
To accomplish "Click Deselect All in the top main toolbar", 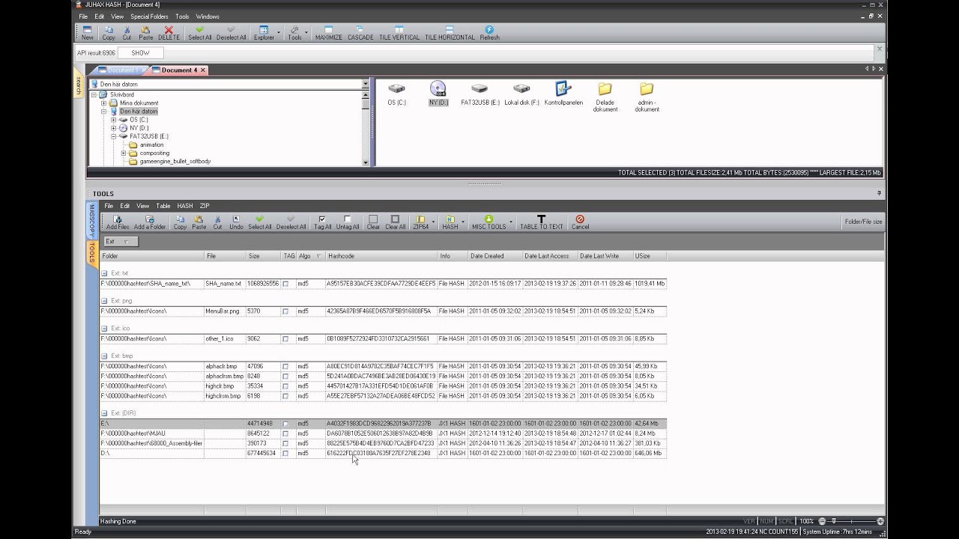I will pyautogui.click(x=232, y=33).
